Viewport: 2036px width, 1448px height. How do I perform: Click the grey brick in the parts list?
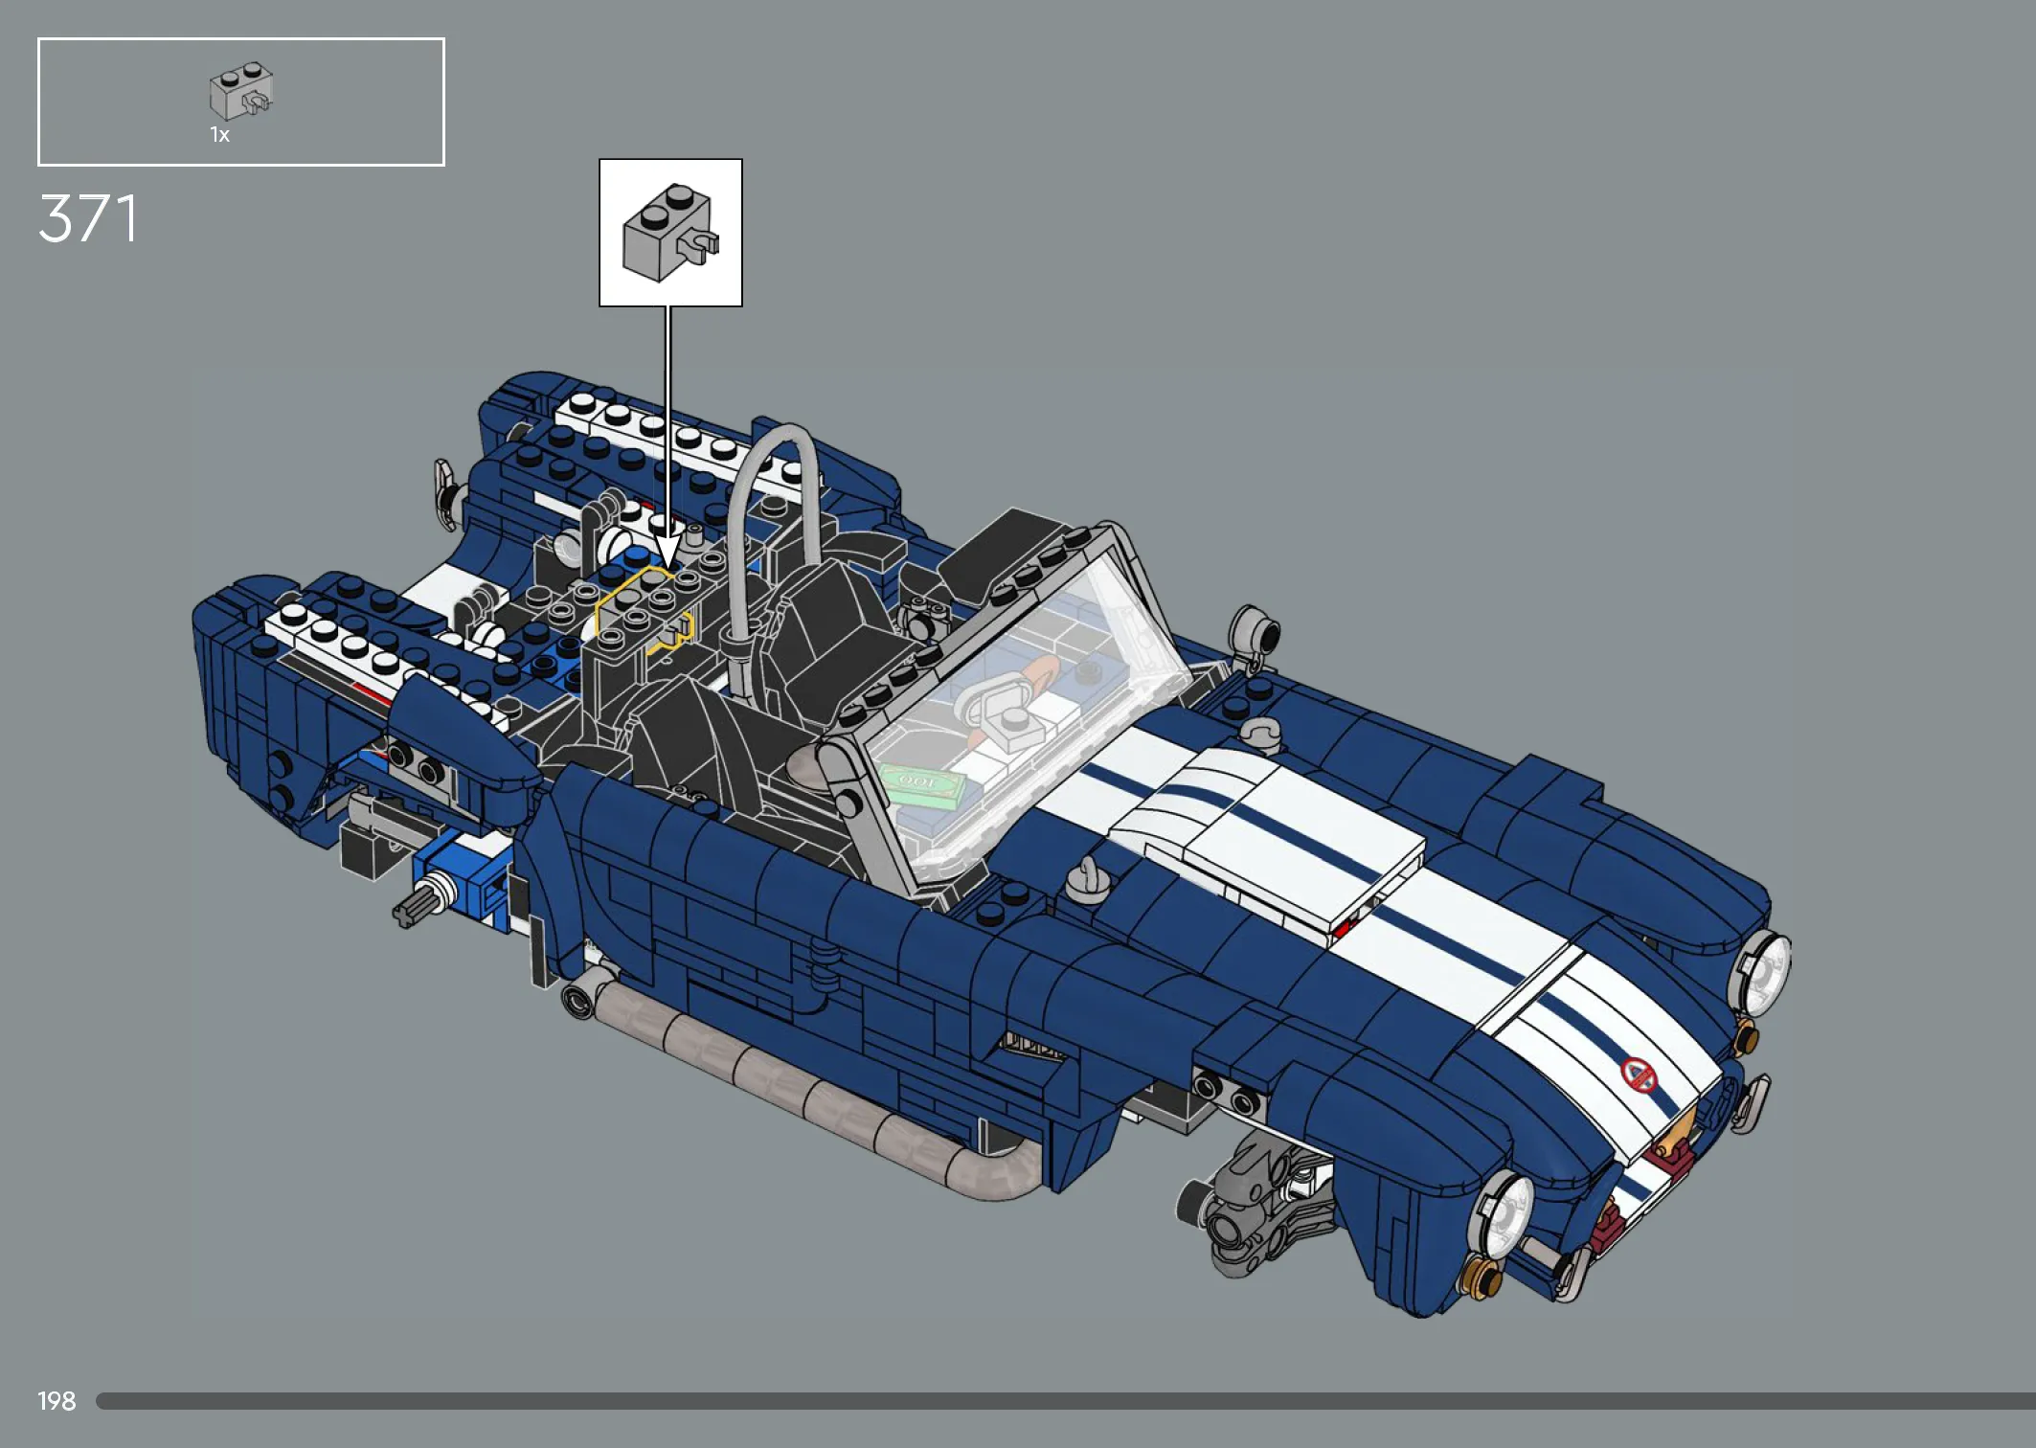click(241, 91)
